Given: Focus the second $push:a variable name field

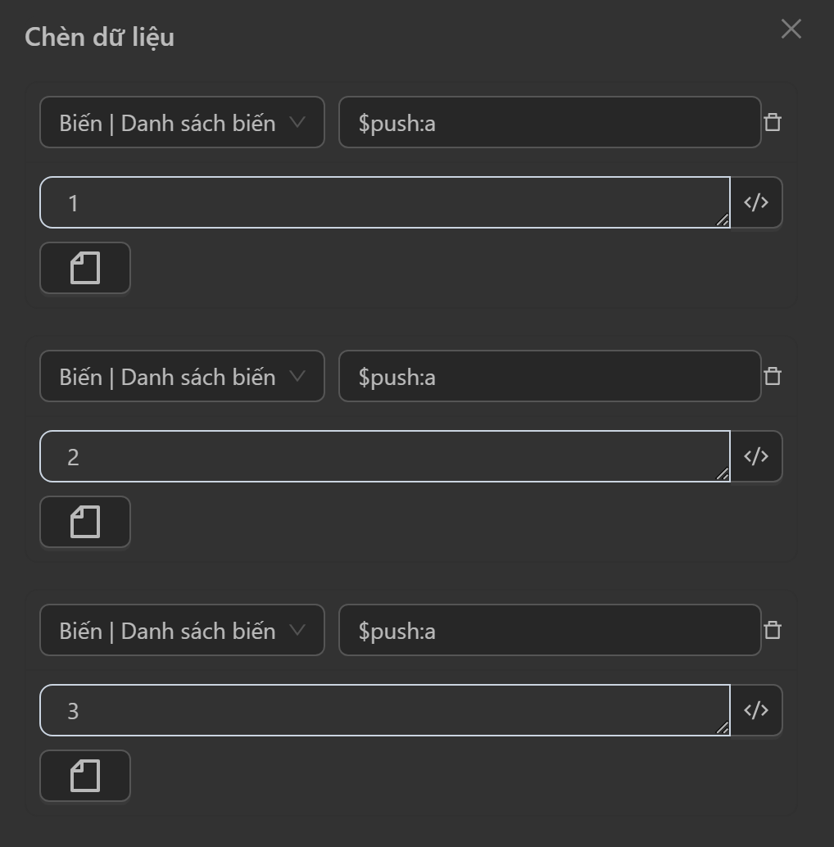Looking at the screenshot, I should 549,377.
